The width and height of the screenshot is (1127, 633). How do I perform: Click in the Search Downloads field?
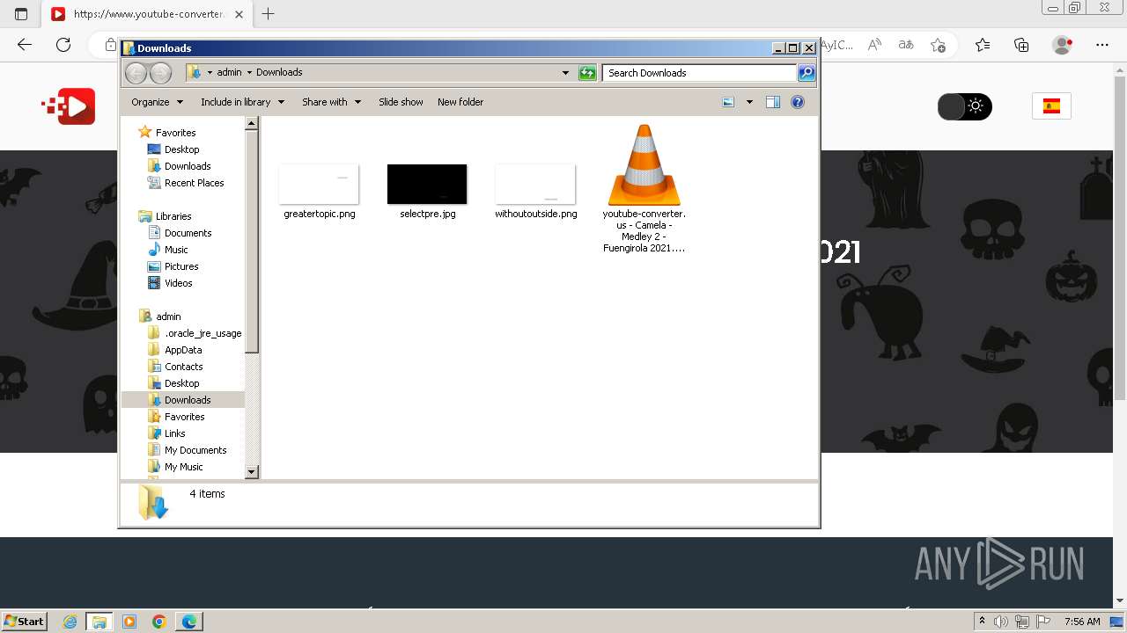[x=700, y=73]
